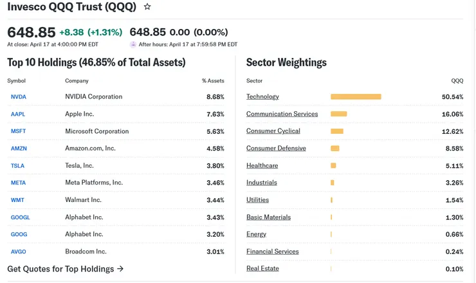Screen dimensions: 476x283
Task: Open the Financial Services sector
Action: point(272,251)
